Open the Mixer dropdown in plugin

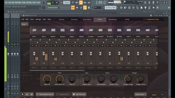(25, 24)
